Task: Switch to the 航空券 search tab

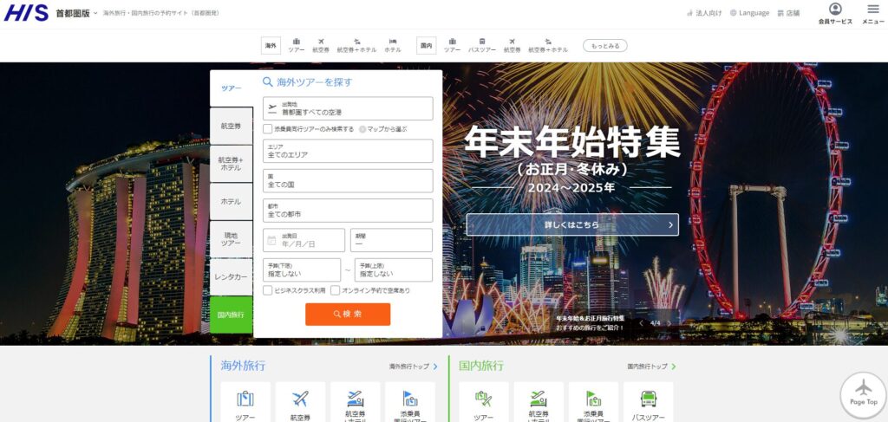Action: coord(232,126)
